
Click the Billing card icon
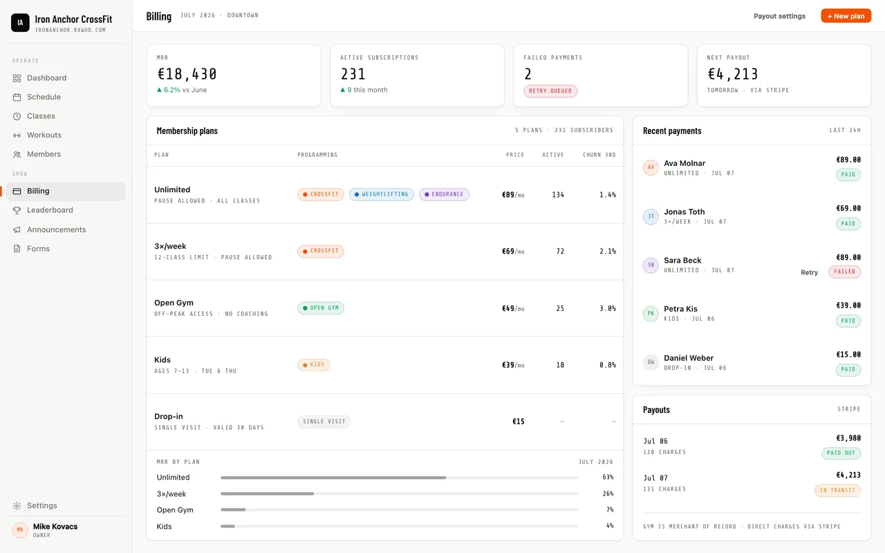[17, 191]
